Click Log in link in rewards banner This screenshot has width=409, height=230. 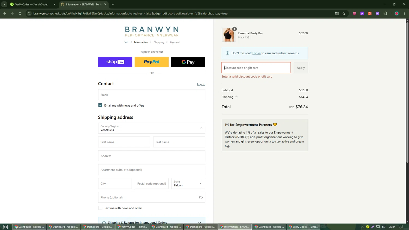[256, 53]
